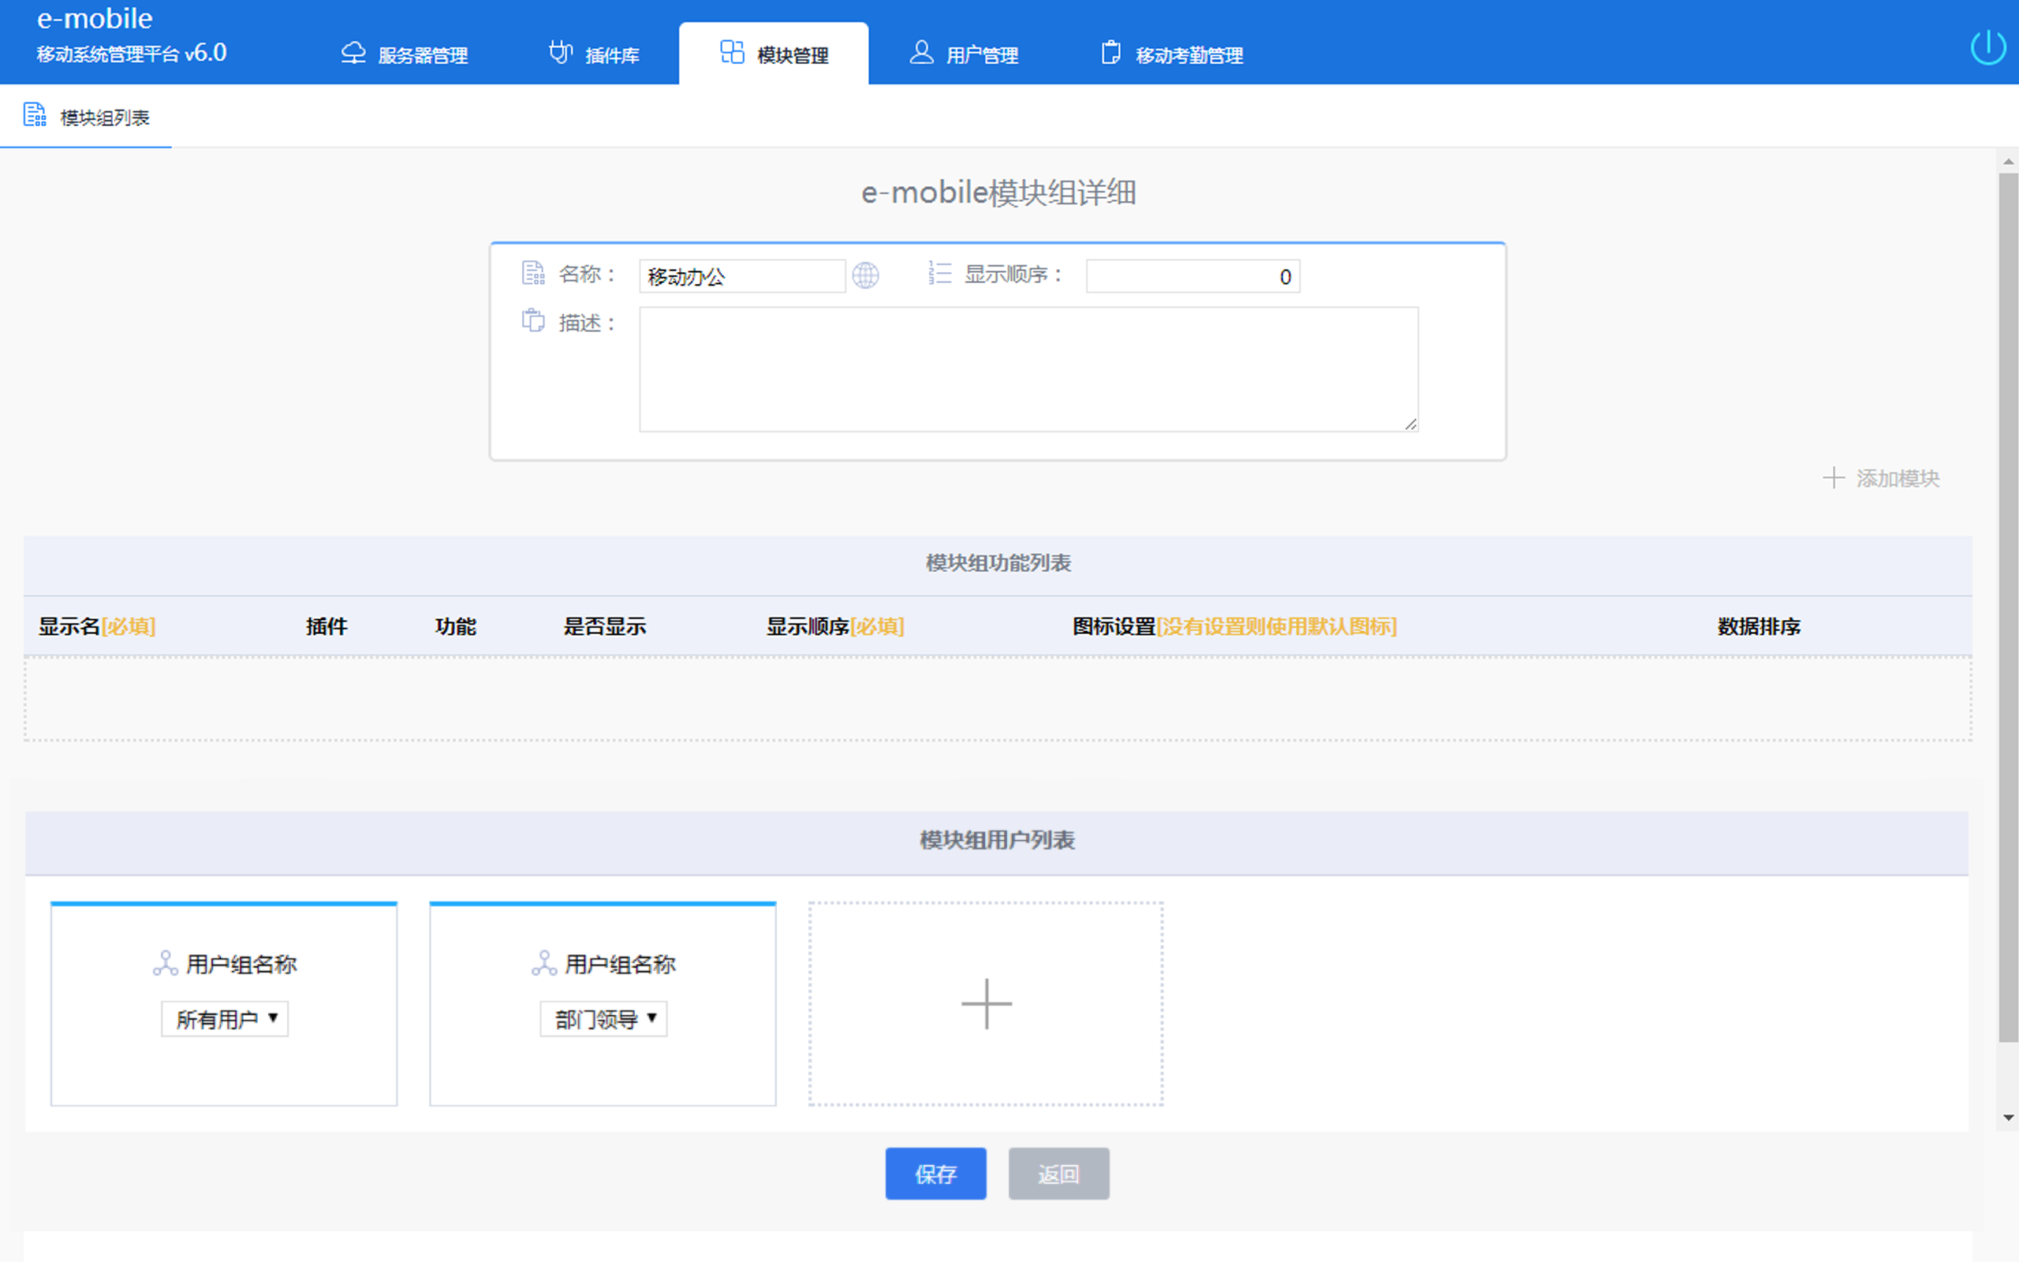
Task: Click into the 描述 textarea
Action: (1028, 369)
